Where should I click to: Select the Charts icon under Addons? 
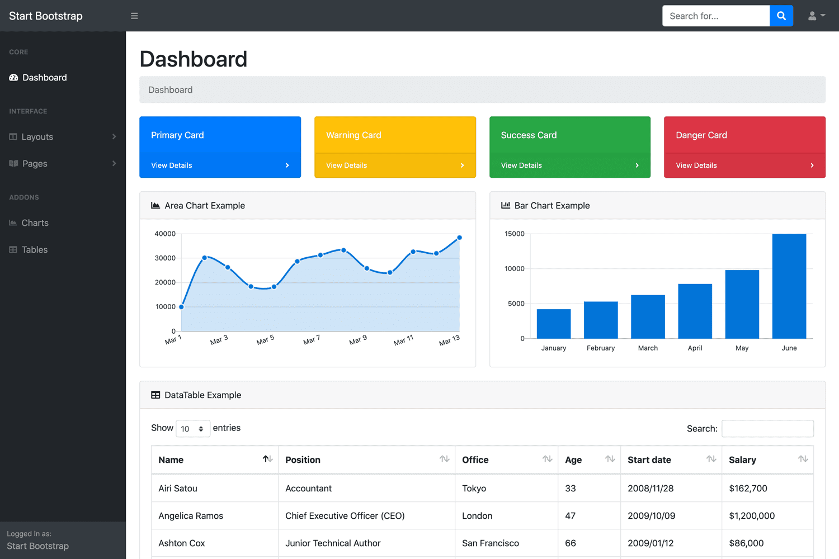click(x=12, y=222)
